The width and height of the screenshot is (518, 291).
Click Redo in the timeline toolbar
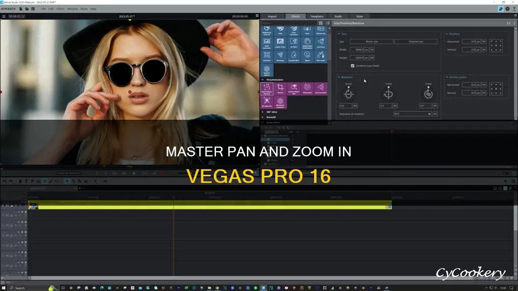click(x=11, y=181)
